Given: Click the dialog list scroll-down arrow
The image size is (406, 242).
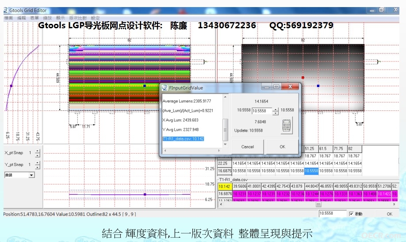Looking at the screenshot, I should (x=225, y=144).
